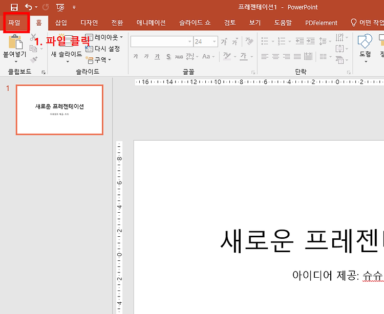
Task: Open the 클립보드 dialog launcher
Action: click(44, 72)
